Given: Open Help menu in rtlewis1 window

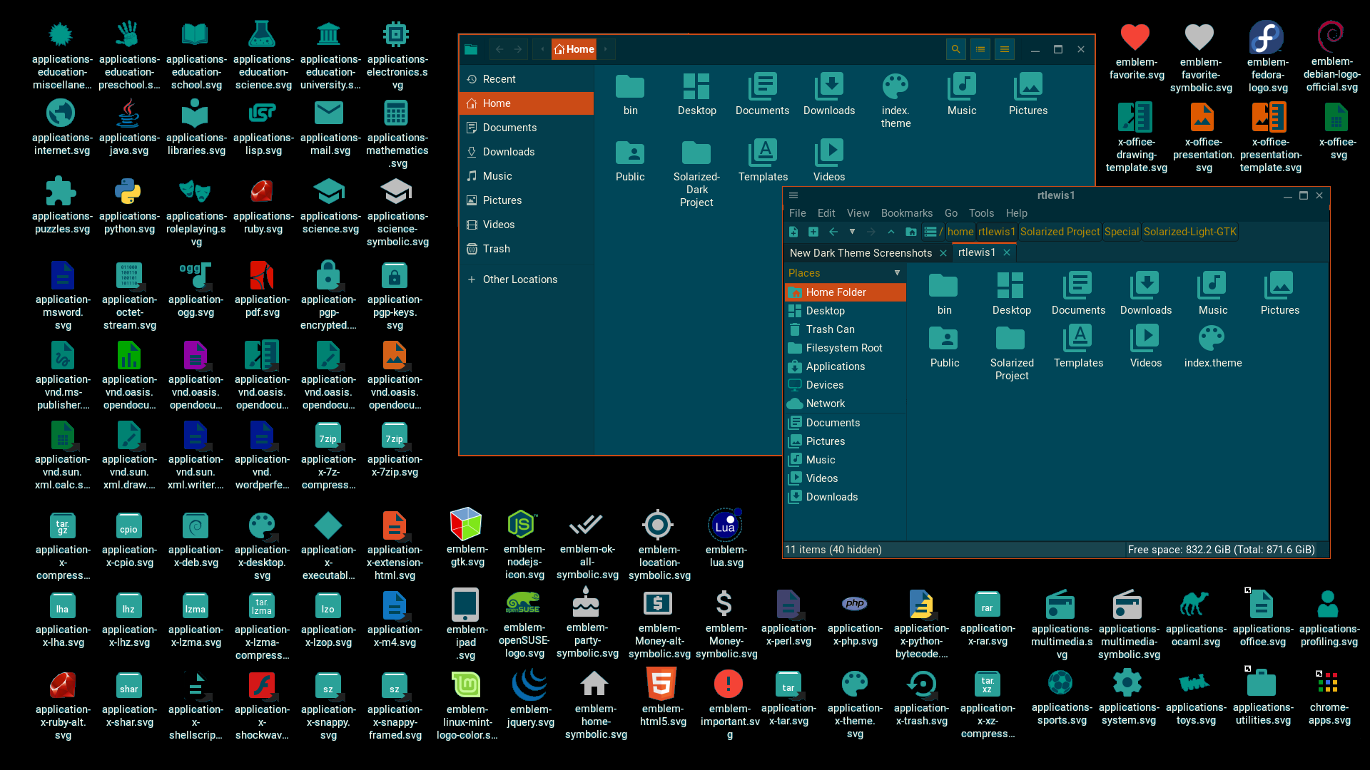Looking at the screenshot, I should pyautogui.click(x=1016, y=213).
